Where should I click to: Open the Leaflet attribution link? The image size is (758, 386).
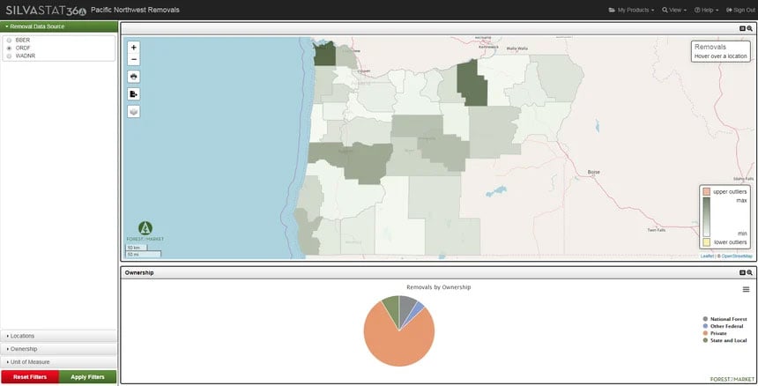[707, 256]
